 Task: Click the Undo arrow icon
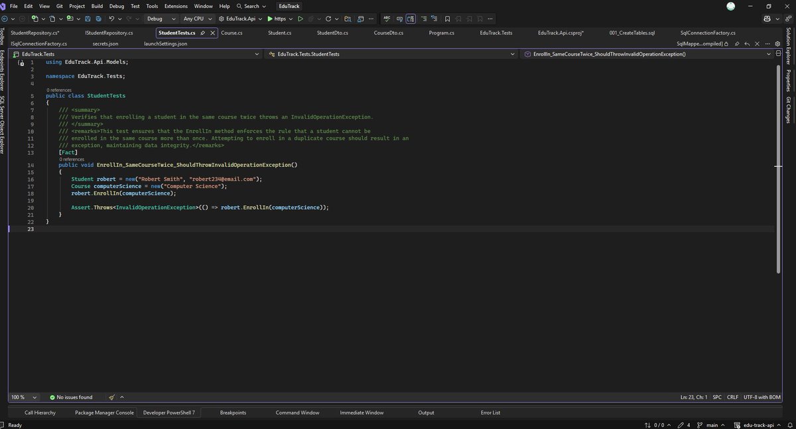[x=111, y=19]
